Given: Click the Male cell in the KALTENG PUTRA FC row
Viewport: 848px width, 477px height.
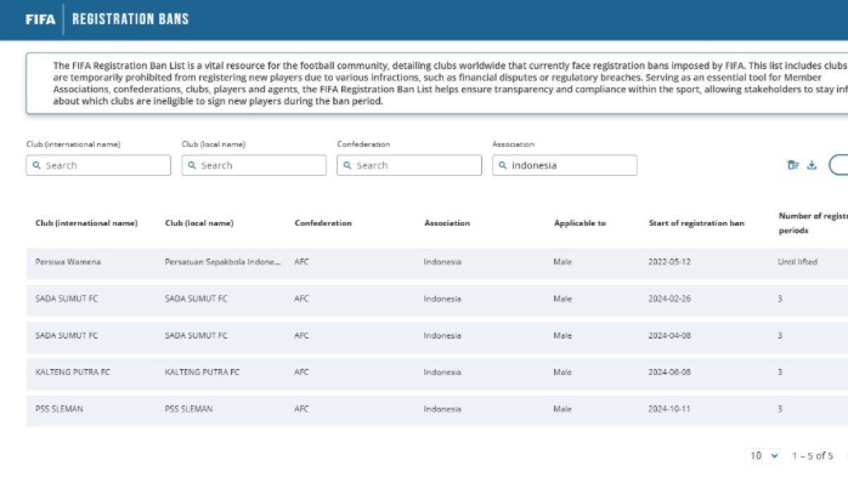Looking at the screenshot, I should (x=563, y=372).
